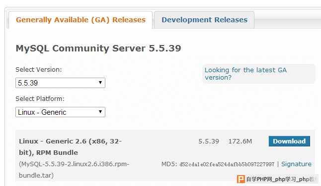Click the 172.6M file size value

coord(240,141)
